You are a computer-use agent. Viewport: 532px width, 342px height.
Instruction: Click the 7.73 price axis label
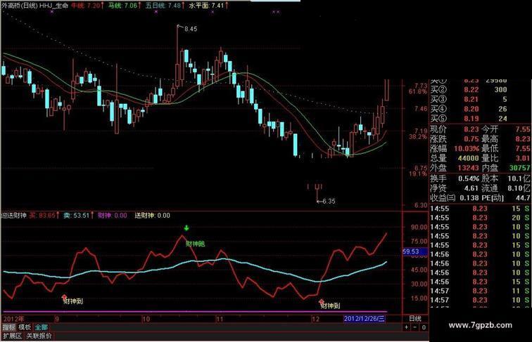[x=421, y=86]
